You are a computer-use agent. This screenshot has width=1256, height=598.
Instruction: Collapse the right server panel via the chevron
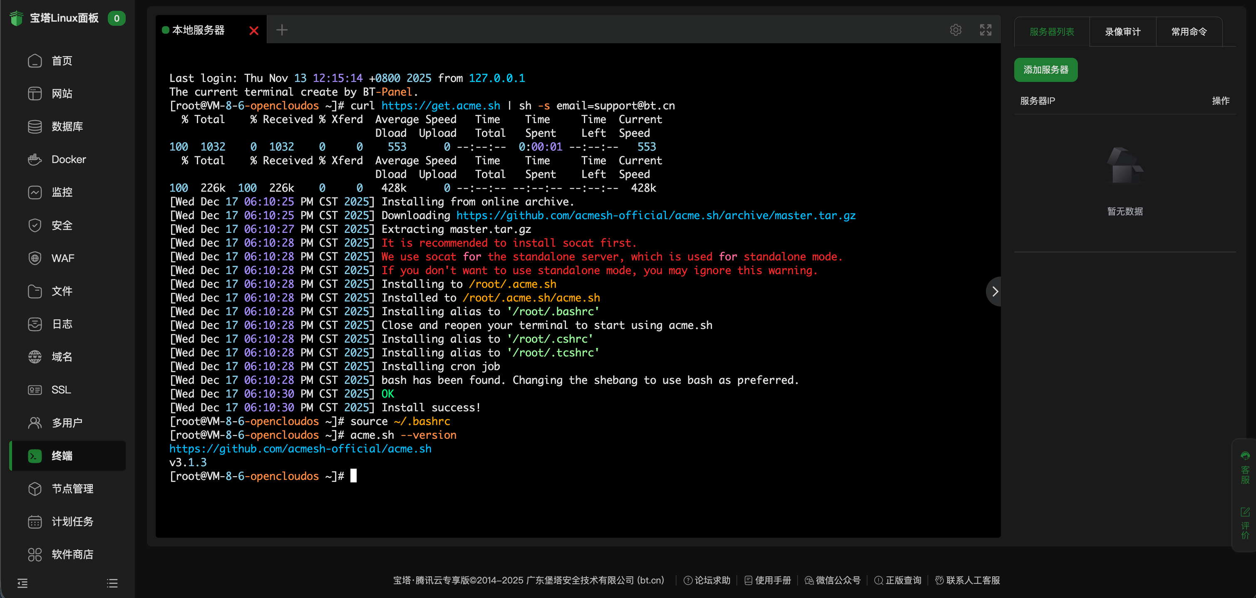[x=995, y=291]
